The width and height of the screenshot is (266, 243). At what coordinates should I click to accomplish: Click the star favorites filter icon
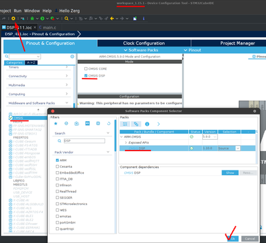(56, 123)
